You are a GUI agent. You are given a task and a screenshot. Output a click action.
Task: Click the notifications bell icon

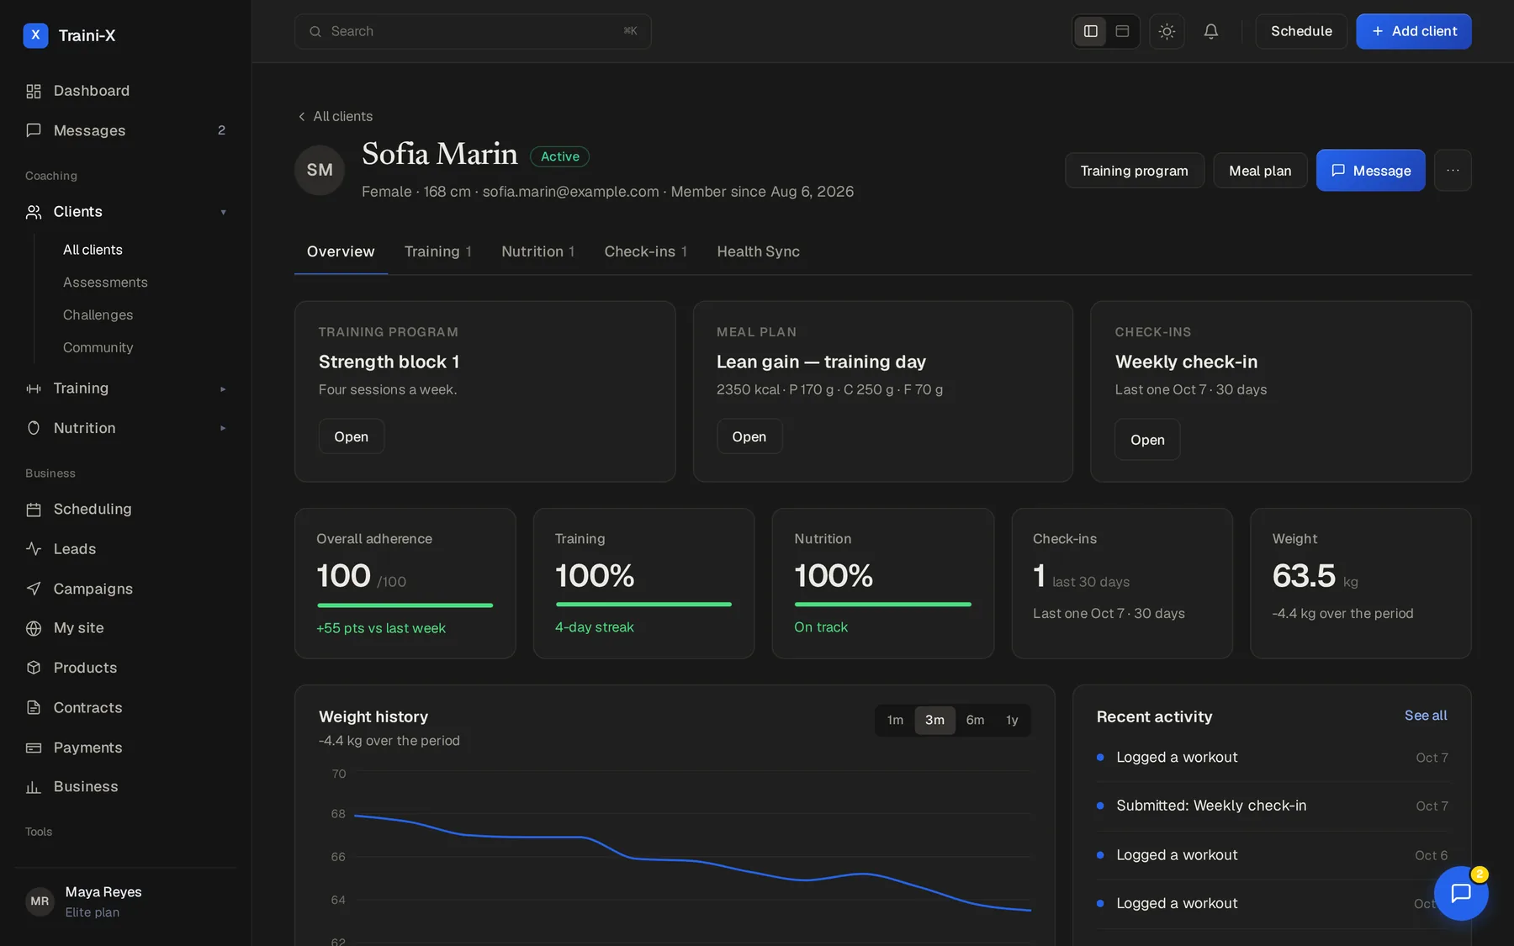1211,31
